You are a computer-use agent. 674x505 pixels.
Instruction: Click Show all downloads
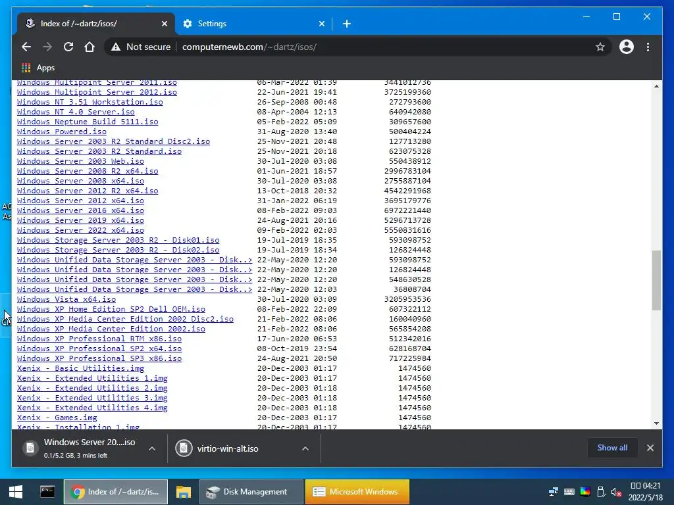point(612,447)
